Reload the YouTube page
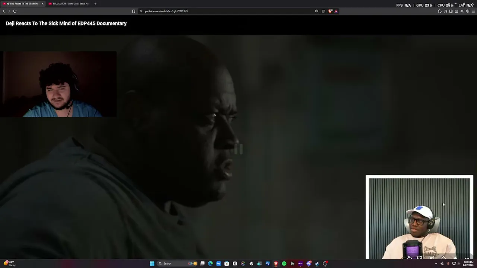Image resolution: width=477 pixels, height=268 pixels. click(x=15, y=11)
